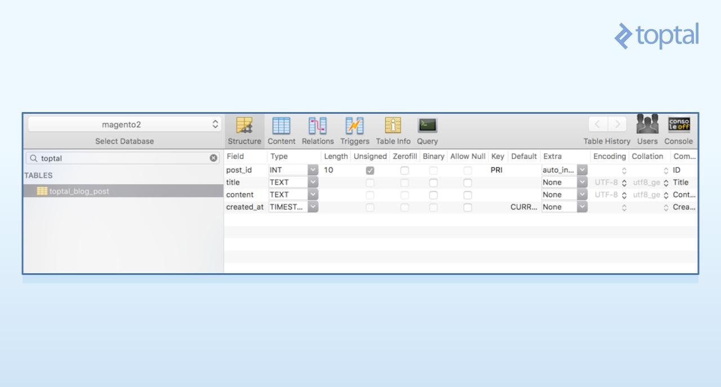Adjust the Encoding stepper for the title row
Viewport: 721px width, 387px height.
click(x=624, y=182)
